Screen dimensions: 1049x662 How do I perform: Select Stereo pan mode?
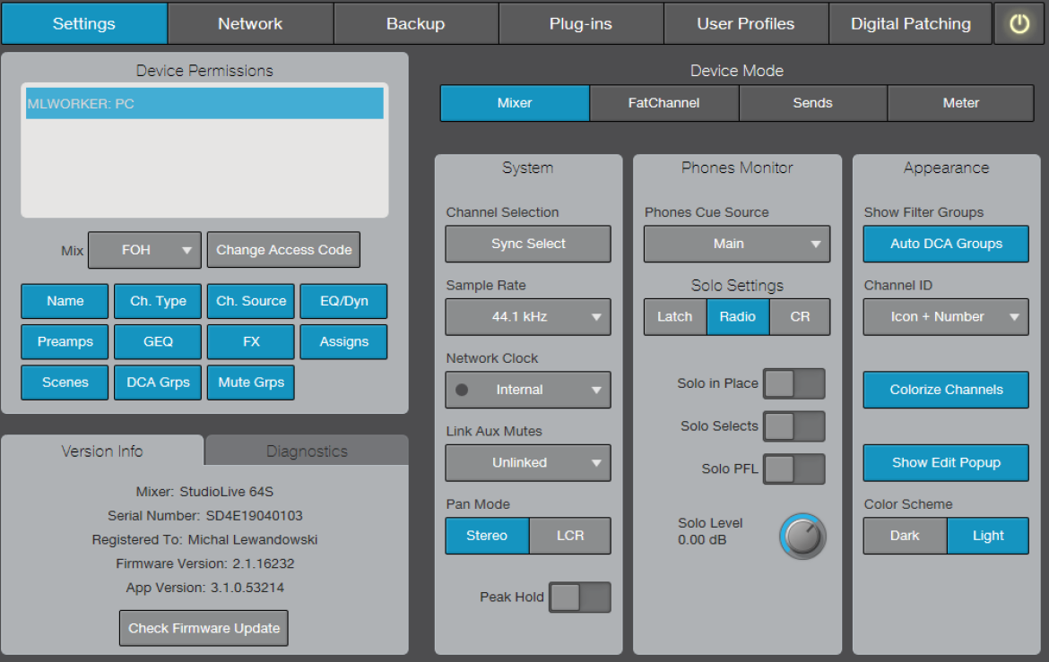click(x=487, y=536)
